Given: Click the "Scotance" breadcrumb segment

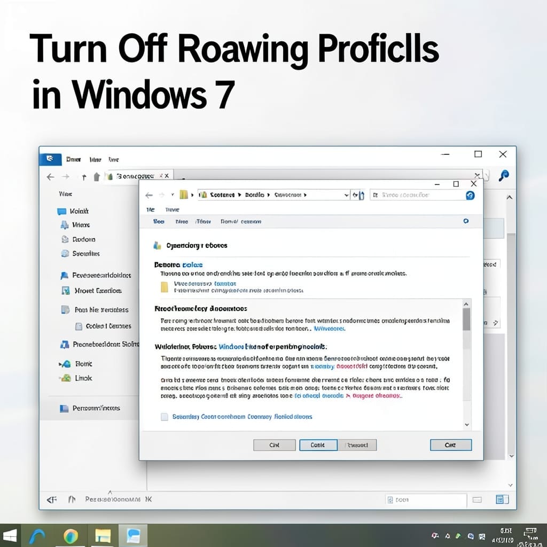Looking at the screenshot, I should point(222,195).
